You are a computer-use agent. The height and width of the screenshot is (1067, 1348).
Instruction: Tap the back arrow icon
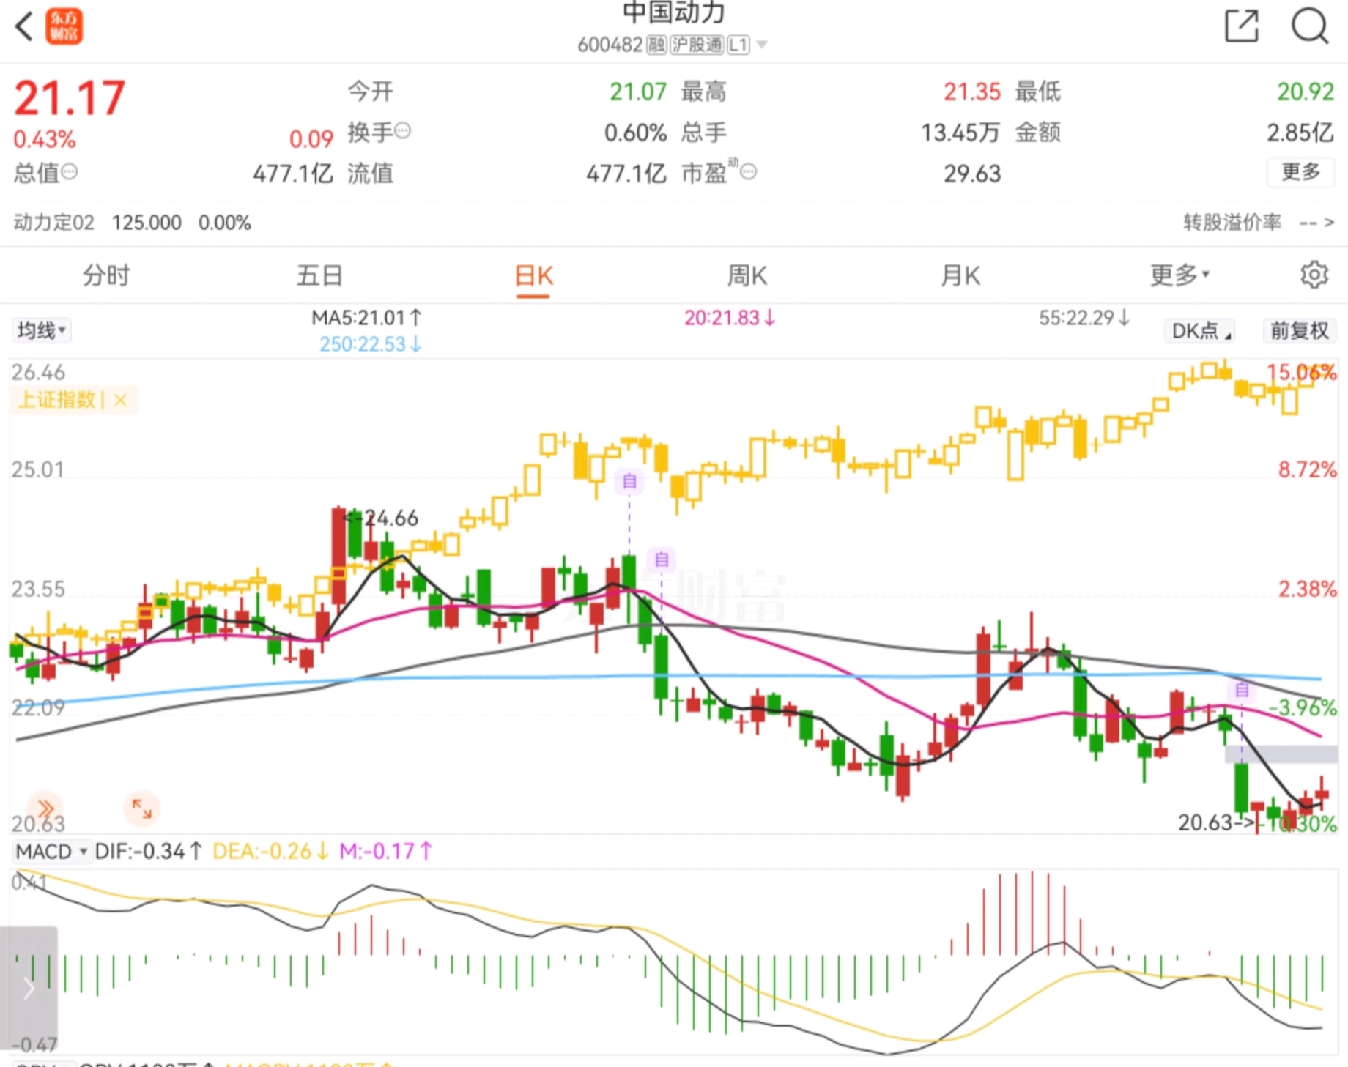[24, 27]
